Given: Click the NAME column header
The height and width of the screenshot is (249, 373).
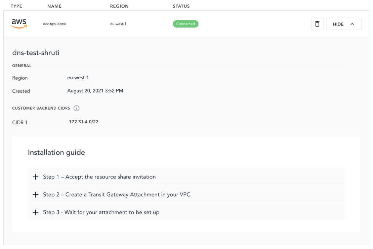Looking at the screenshot, I should [x=54, y=6].
